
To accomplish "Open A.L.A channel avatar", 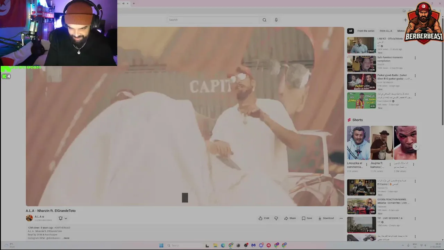I will coord(29,218).
